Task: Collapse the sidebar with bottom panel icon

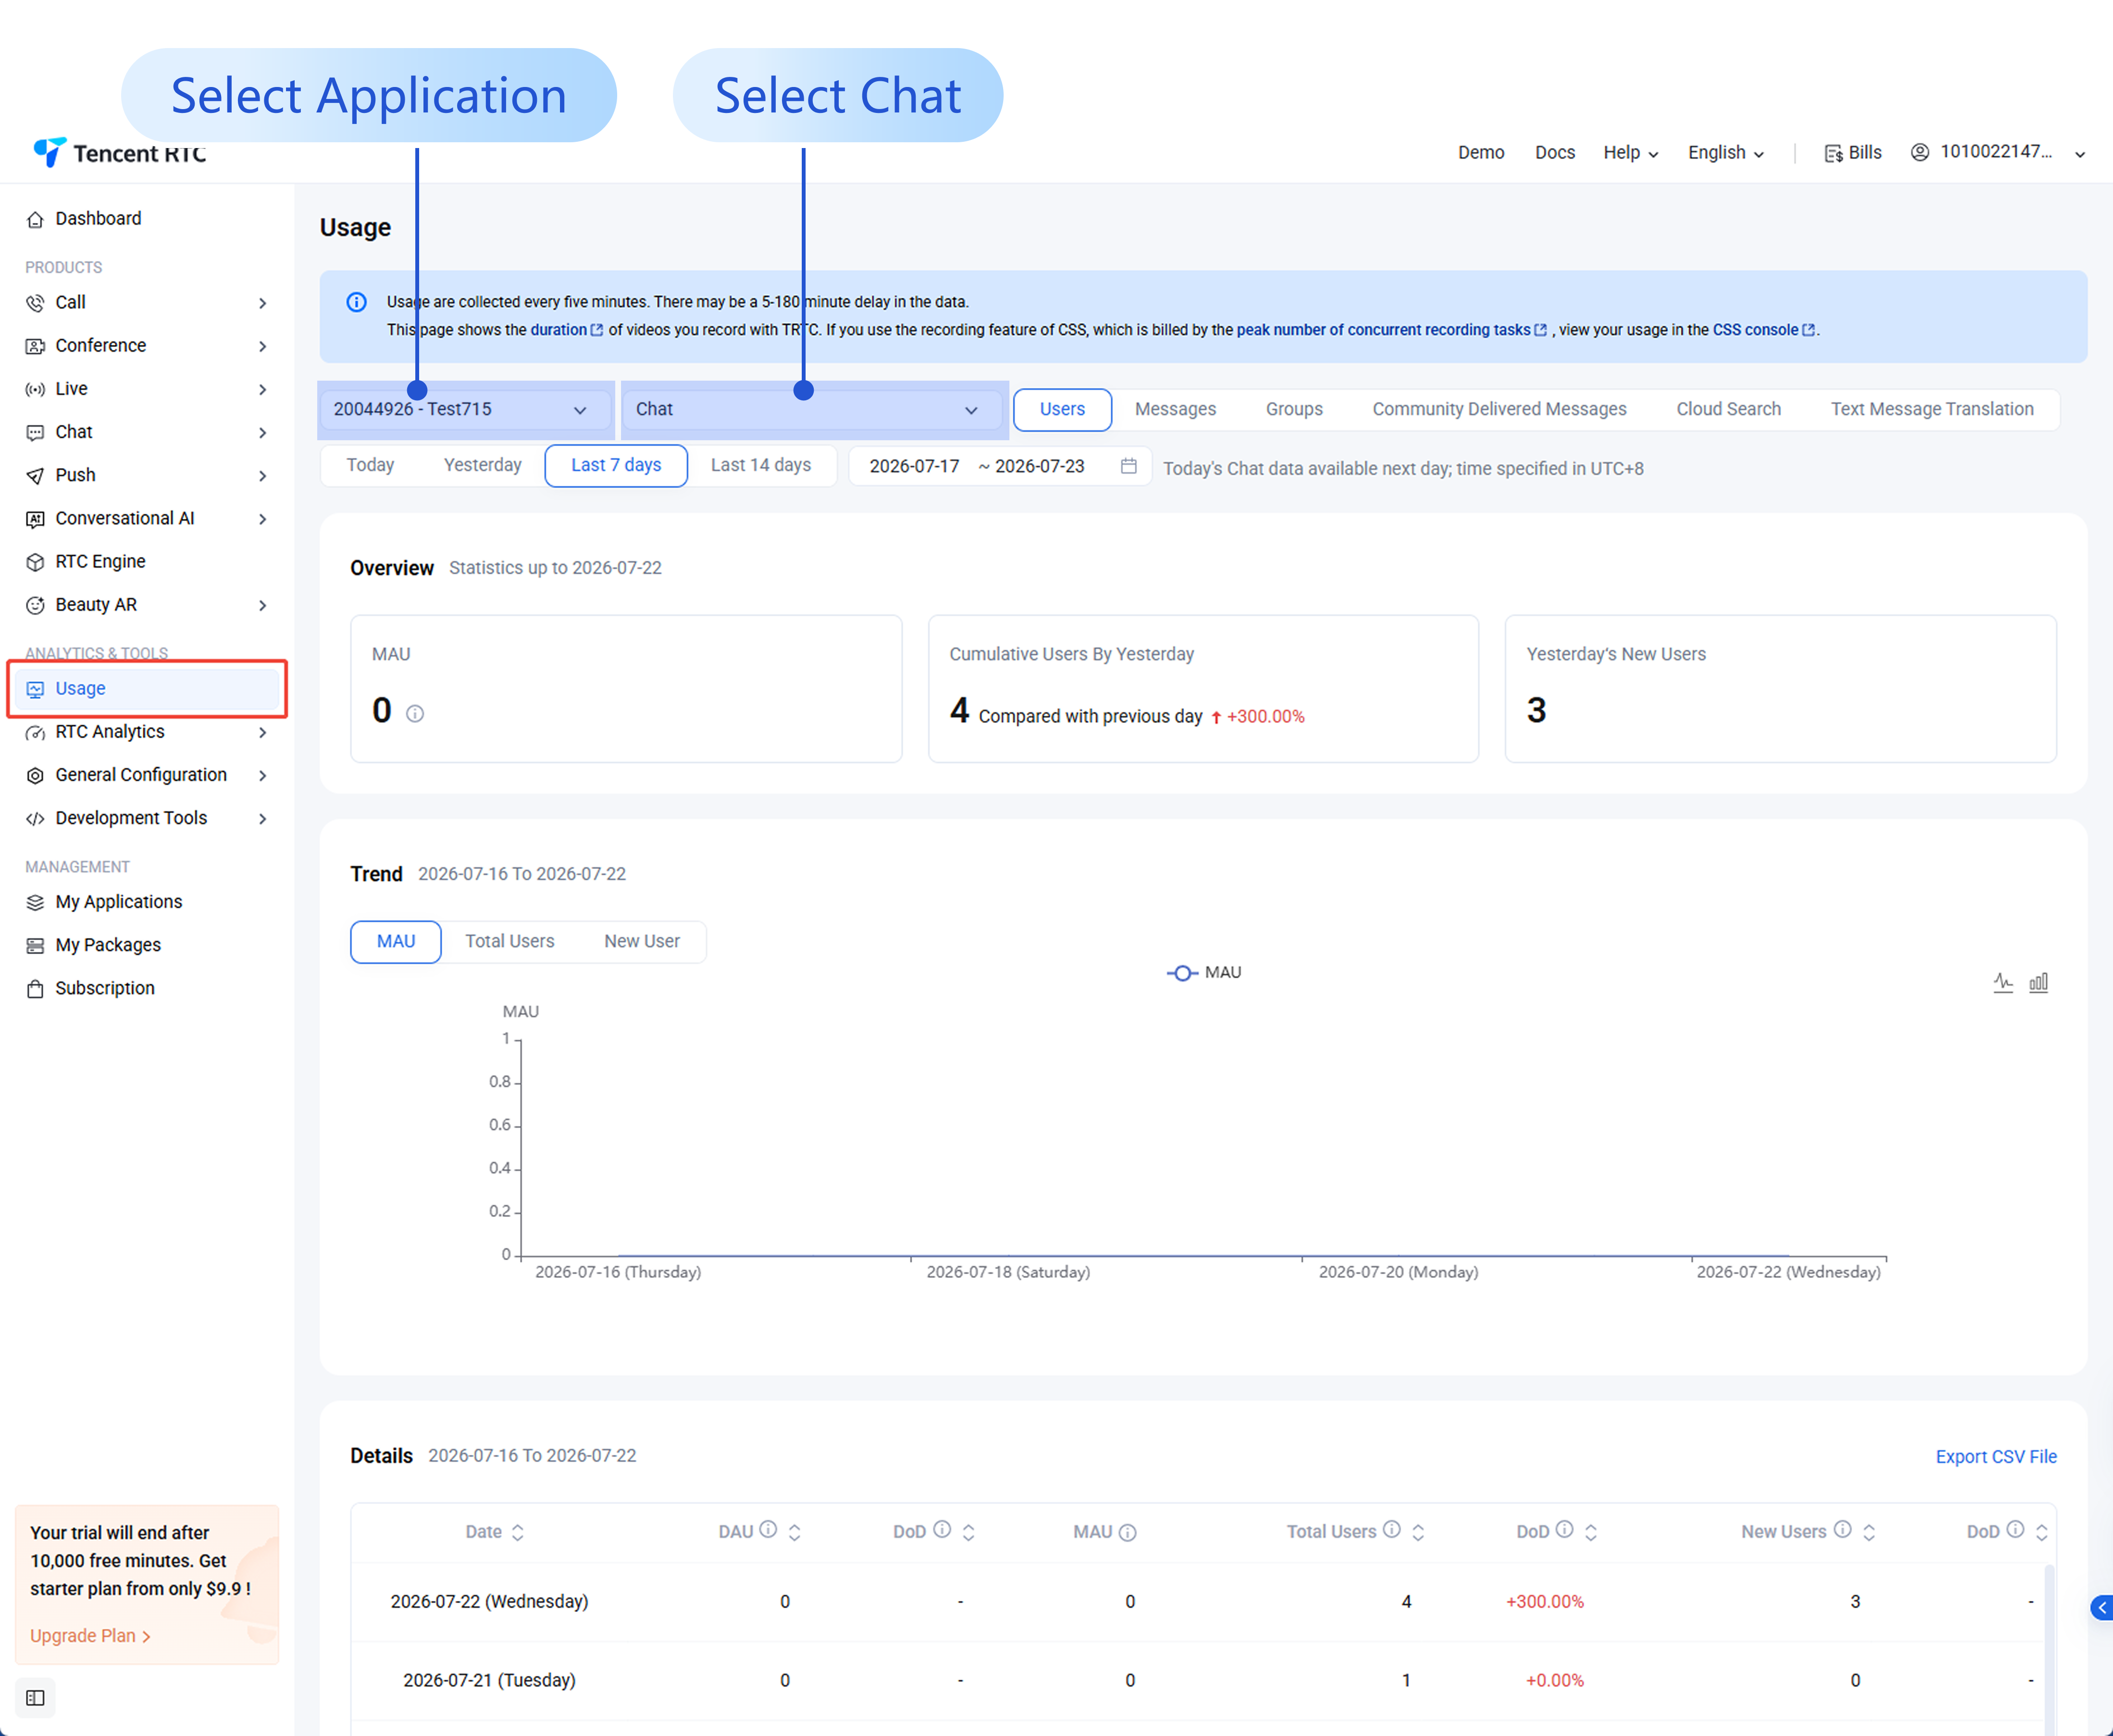Action: (x=35, y=1697)
